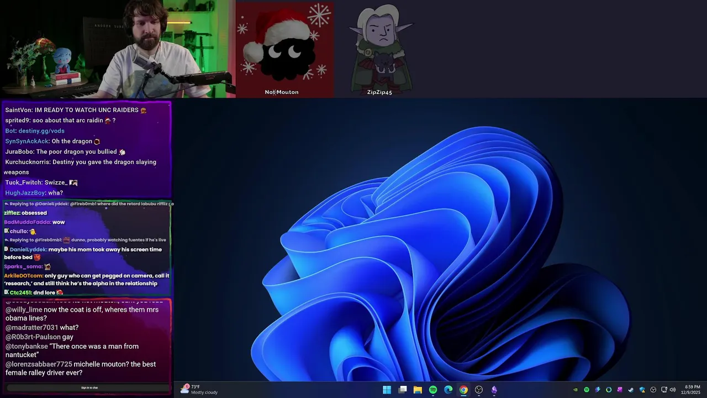
Task: Select the ZipZip45 elf avatar tile
Action: click(x=380, y=49)
